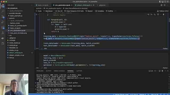Image resolution: width=170 pixels, height=95 pixels.
Task: Click the pytorch breadcrumb segment
Action: pyautogui.click(x=39, y=8)
